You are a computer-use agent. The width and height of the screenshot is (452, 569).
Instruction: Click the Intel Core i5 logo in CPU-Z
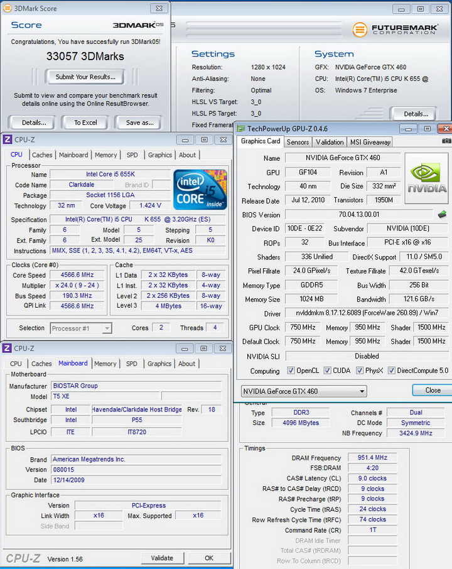[x=200, y=190]
